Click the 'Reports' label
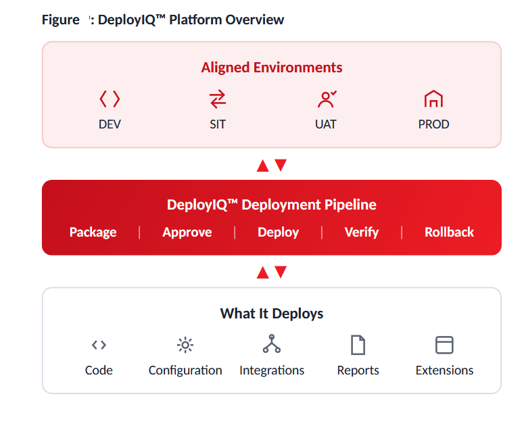Viewport: 524px width, 434px height. pyautogui.click(x=358, y=370)
